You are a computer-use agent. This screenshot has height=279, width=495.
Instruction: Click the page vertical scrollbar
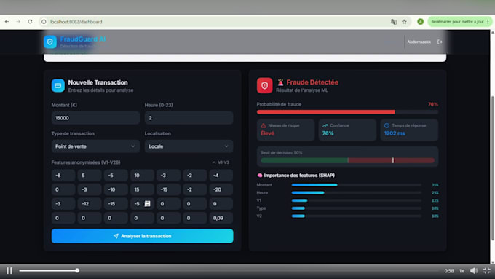pyautogui.click(x=493, y=168)
